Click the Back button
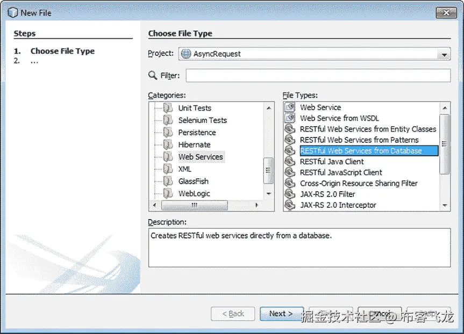 [x=233, y=314]
